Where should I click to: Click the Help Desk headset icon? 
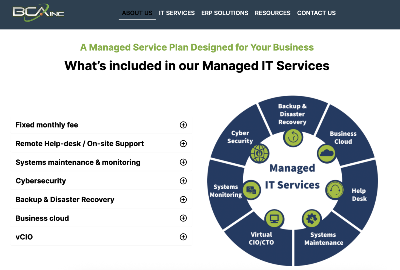(334, 190)
